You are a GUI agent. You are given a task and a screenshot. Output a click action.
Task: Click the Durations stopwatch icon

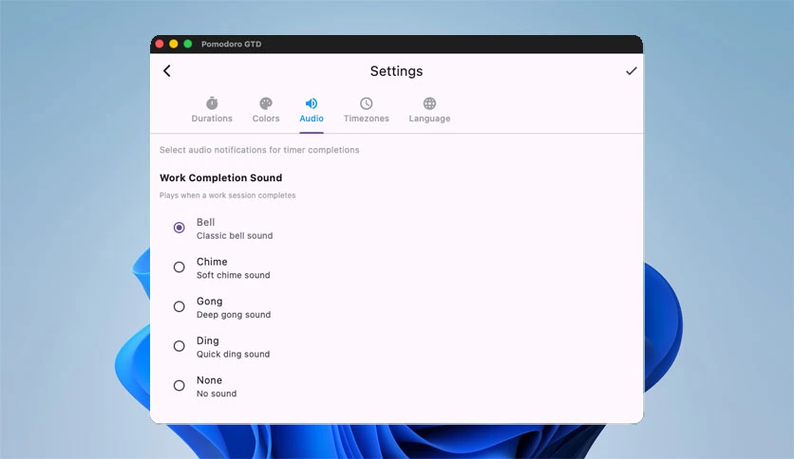(x=212, y=103)
